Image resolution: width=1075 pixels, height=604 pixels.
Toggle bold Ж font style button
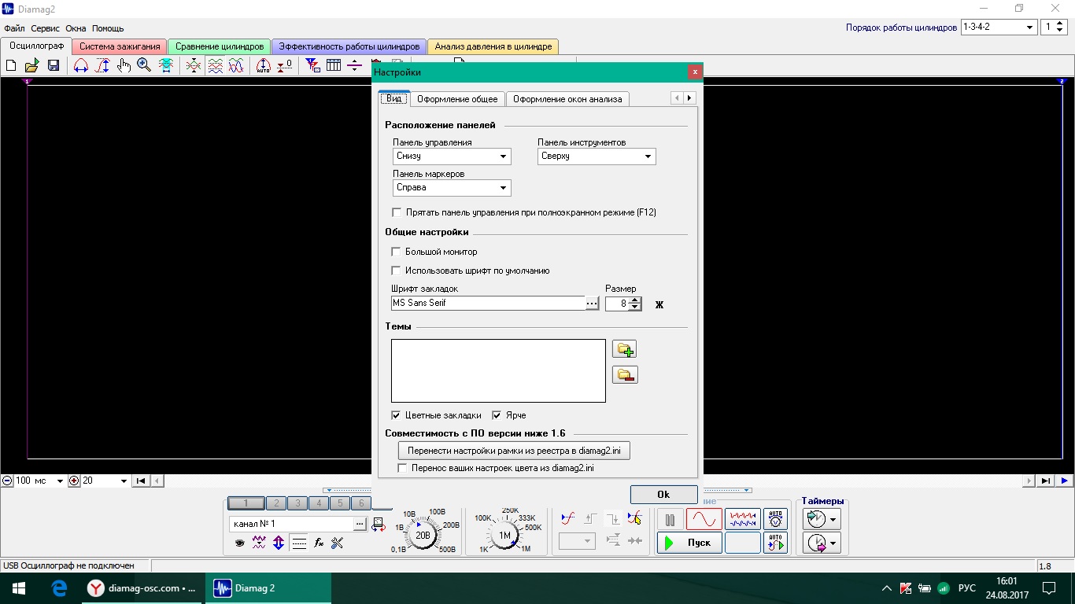click(x=659, y=304)
